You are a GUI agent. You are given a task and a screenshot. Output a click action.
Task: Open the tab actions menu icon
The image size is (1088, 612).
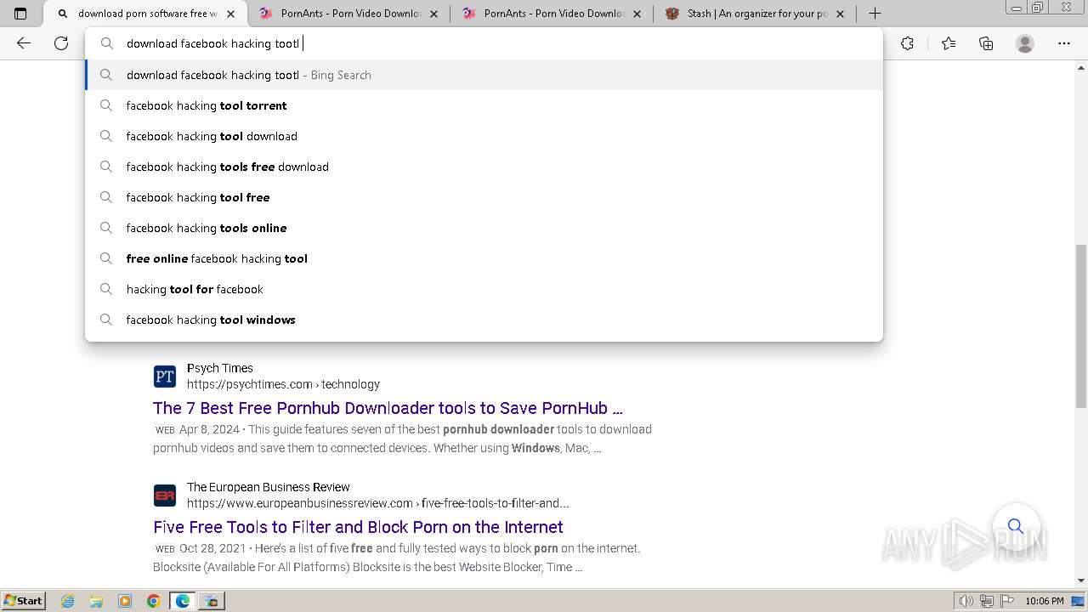(20, 14)
